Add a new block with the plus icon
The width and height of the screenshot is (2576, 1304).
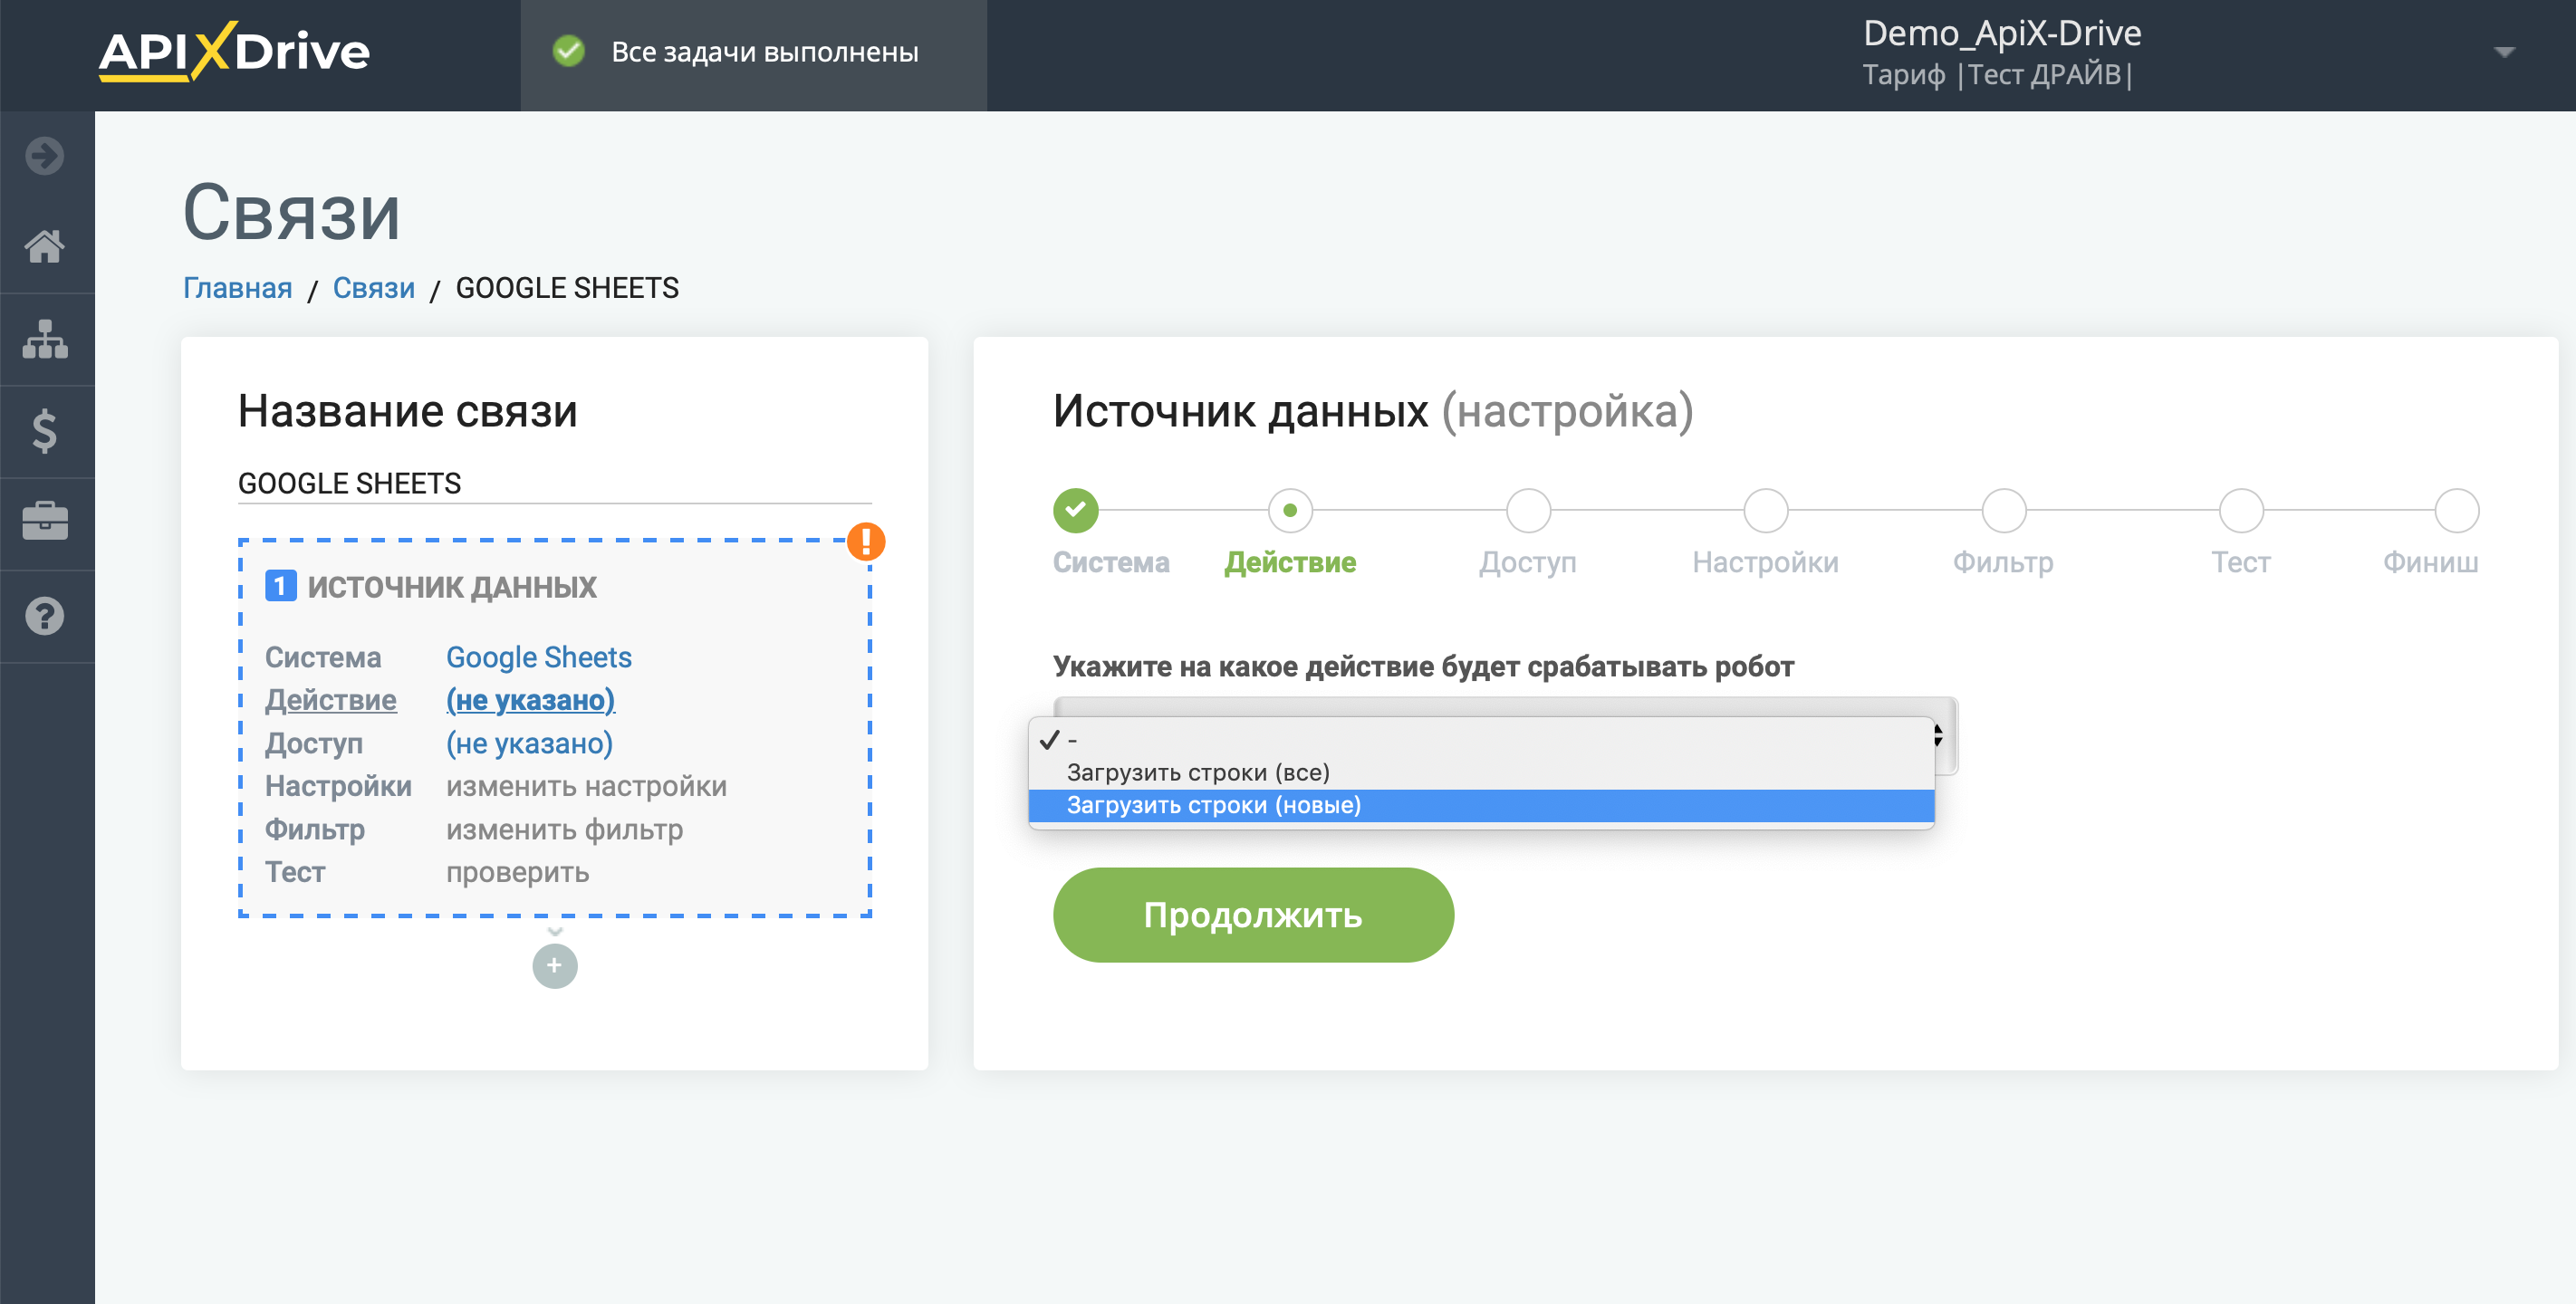pyautogui.click(x=555, y=966)
